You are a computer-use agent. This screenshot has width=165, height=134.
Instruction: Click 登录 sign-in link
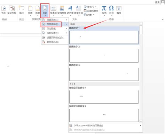click(157, 2)
